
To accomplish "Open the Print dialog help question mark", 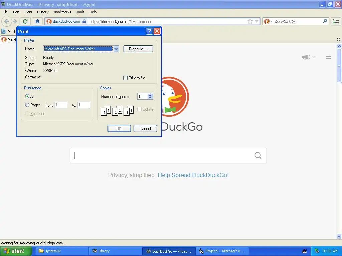I will [x=149, y=31].
